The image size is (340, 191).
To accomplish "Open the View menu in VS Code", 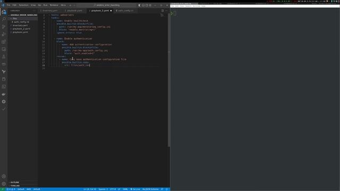I will pyautogui.click(x=33, y=5).
